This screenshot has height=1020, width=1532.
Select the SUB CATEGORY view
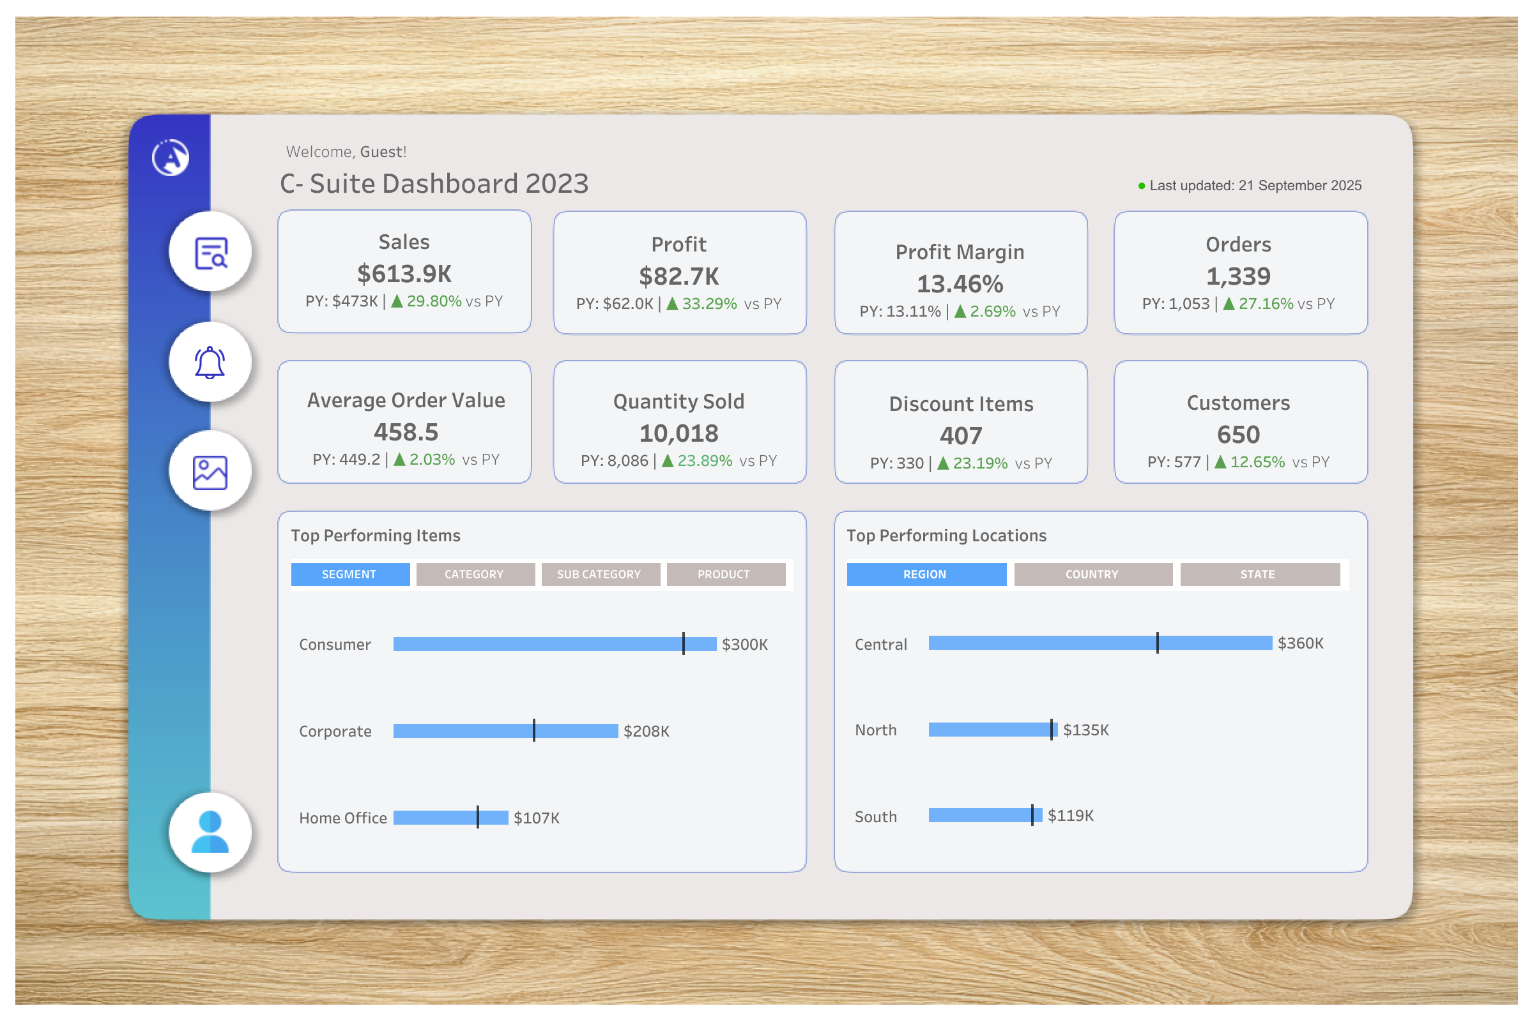pyautogui.click(x=601, y=574)
